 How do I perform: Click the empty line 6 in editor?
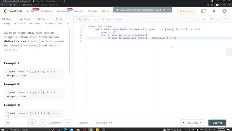159,41
